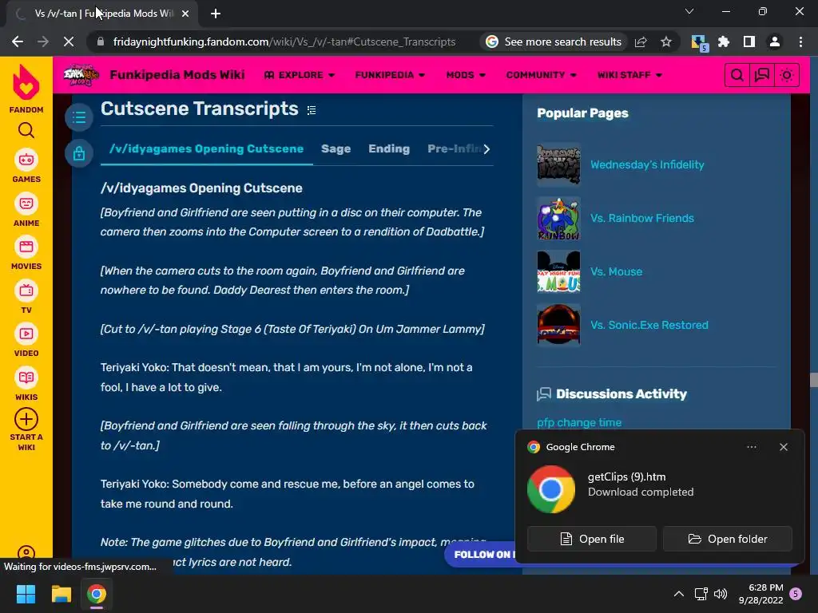Screen dimensions: 818x613
Task: Open the volume speaker tray icon
Action: pyautogui.click(x=721, y=594)
